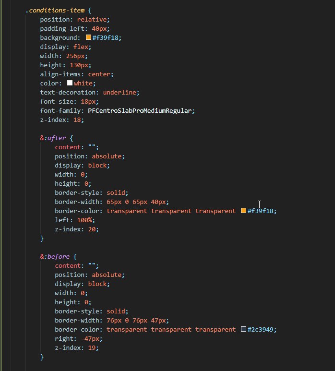Image resolution: width=335 pixels, height=371 pixels.
Task: Click the text-decoration property name
Action: point(68,92)
